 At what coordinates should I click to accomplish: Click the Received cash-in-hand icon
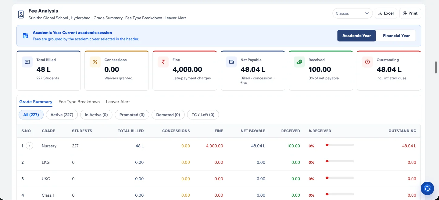(x=299, y=62)
